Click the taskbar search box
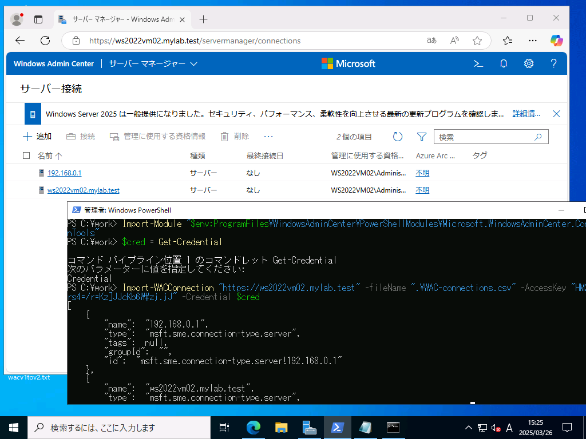The width and height of the screenshot is (586, 439). [x=119, y=428]
